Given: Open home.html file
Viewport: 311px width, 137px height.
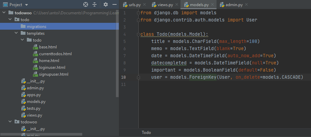Looking at the screenshot, I should coord(49,61).
